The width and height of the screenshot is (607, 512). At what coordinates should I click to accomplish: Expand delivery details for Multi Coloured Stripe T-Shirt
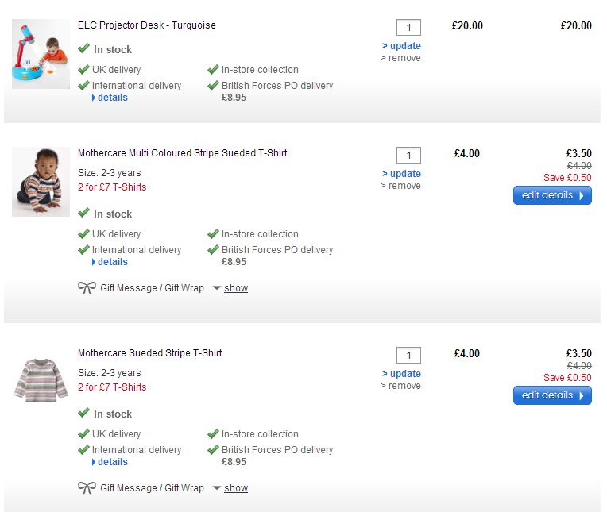pos(112,262)
